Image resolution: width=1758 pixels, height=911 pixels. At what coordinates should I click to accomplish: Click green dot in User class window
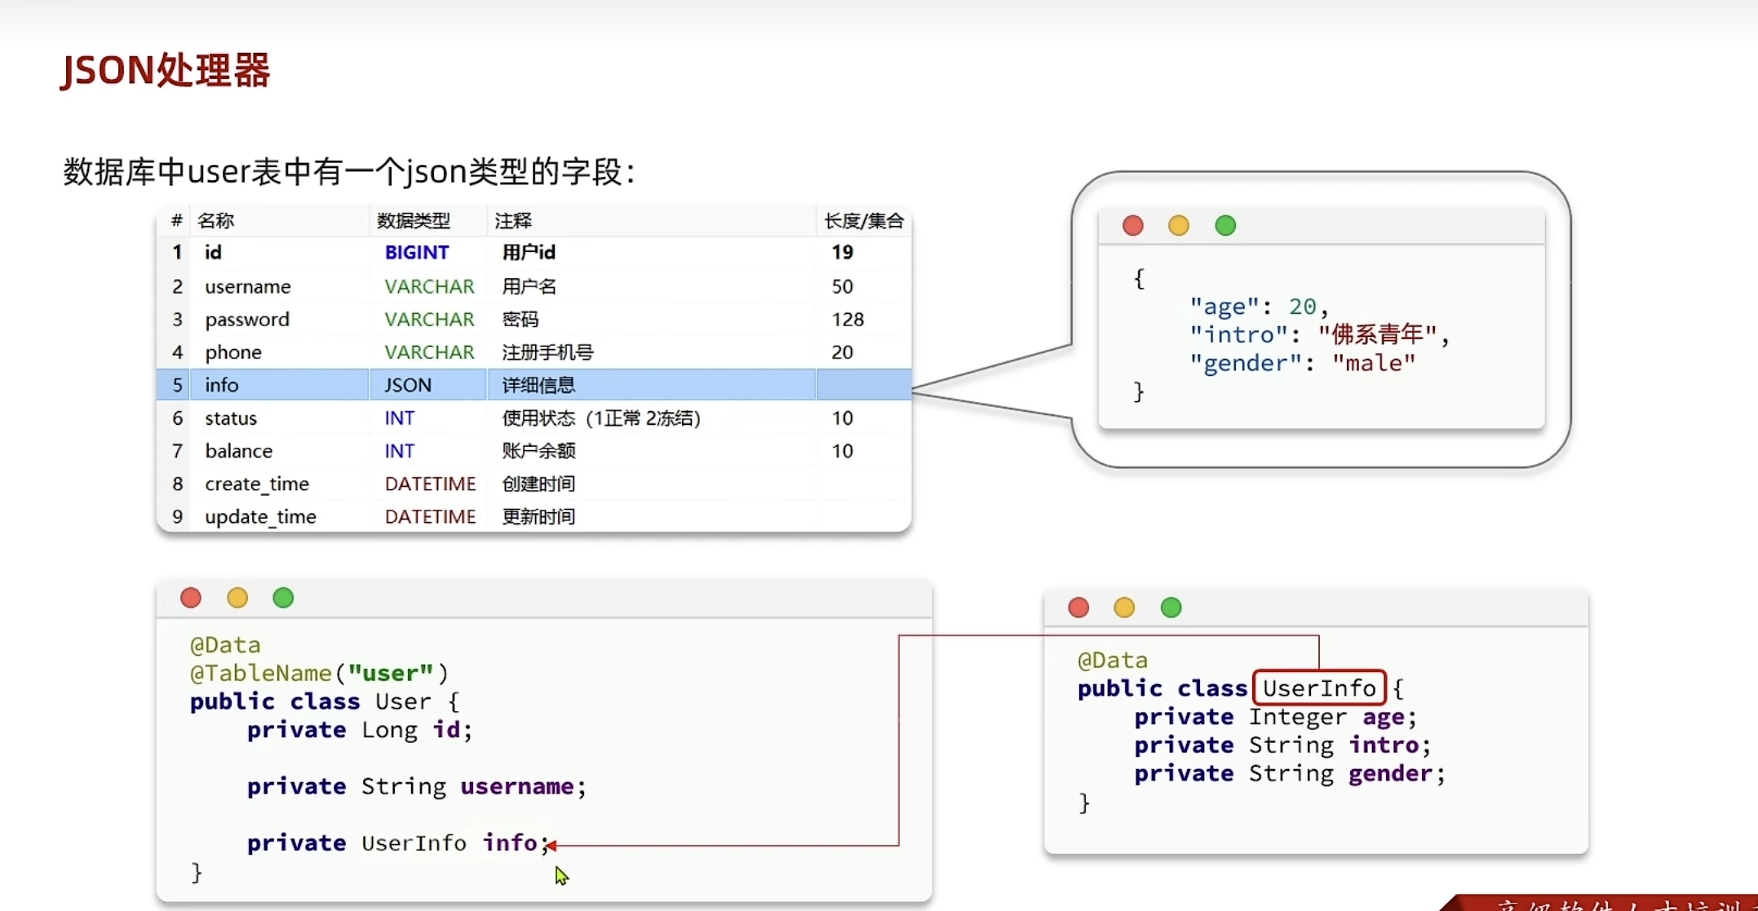point(283,598)
